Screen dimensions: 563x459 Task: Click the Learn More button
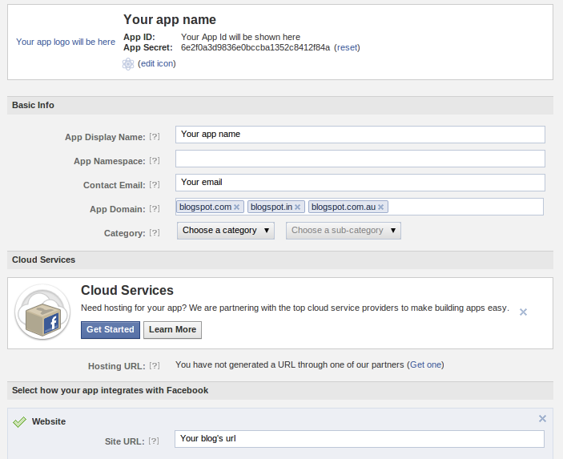click(172, 330)
